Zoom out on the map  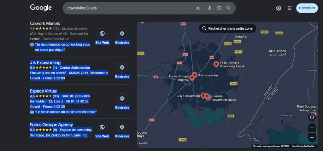[312, 137]
